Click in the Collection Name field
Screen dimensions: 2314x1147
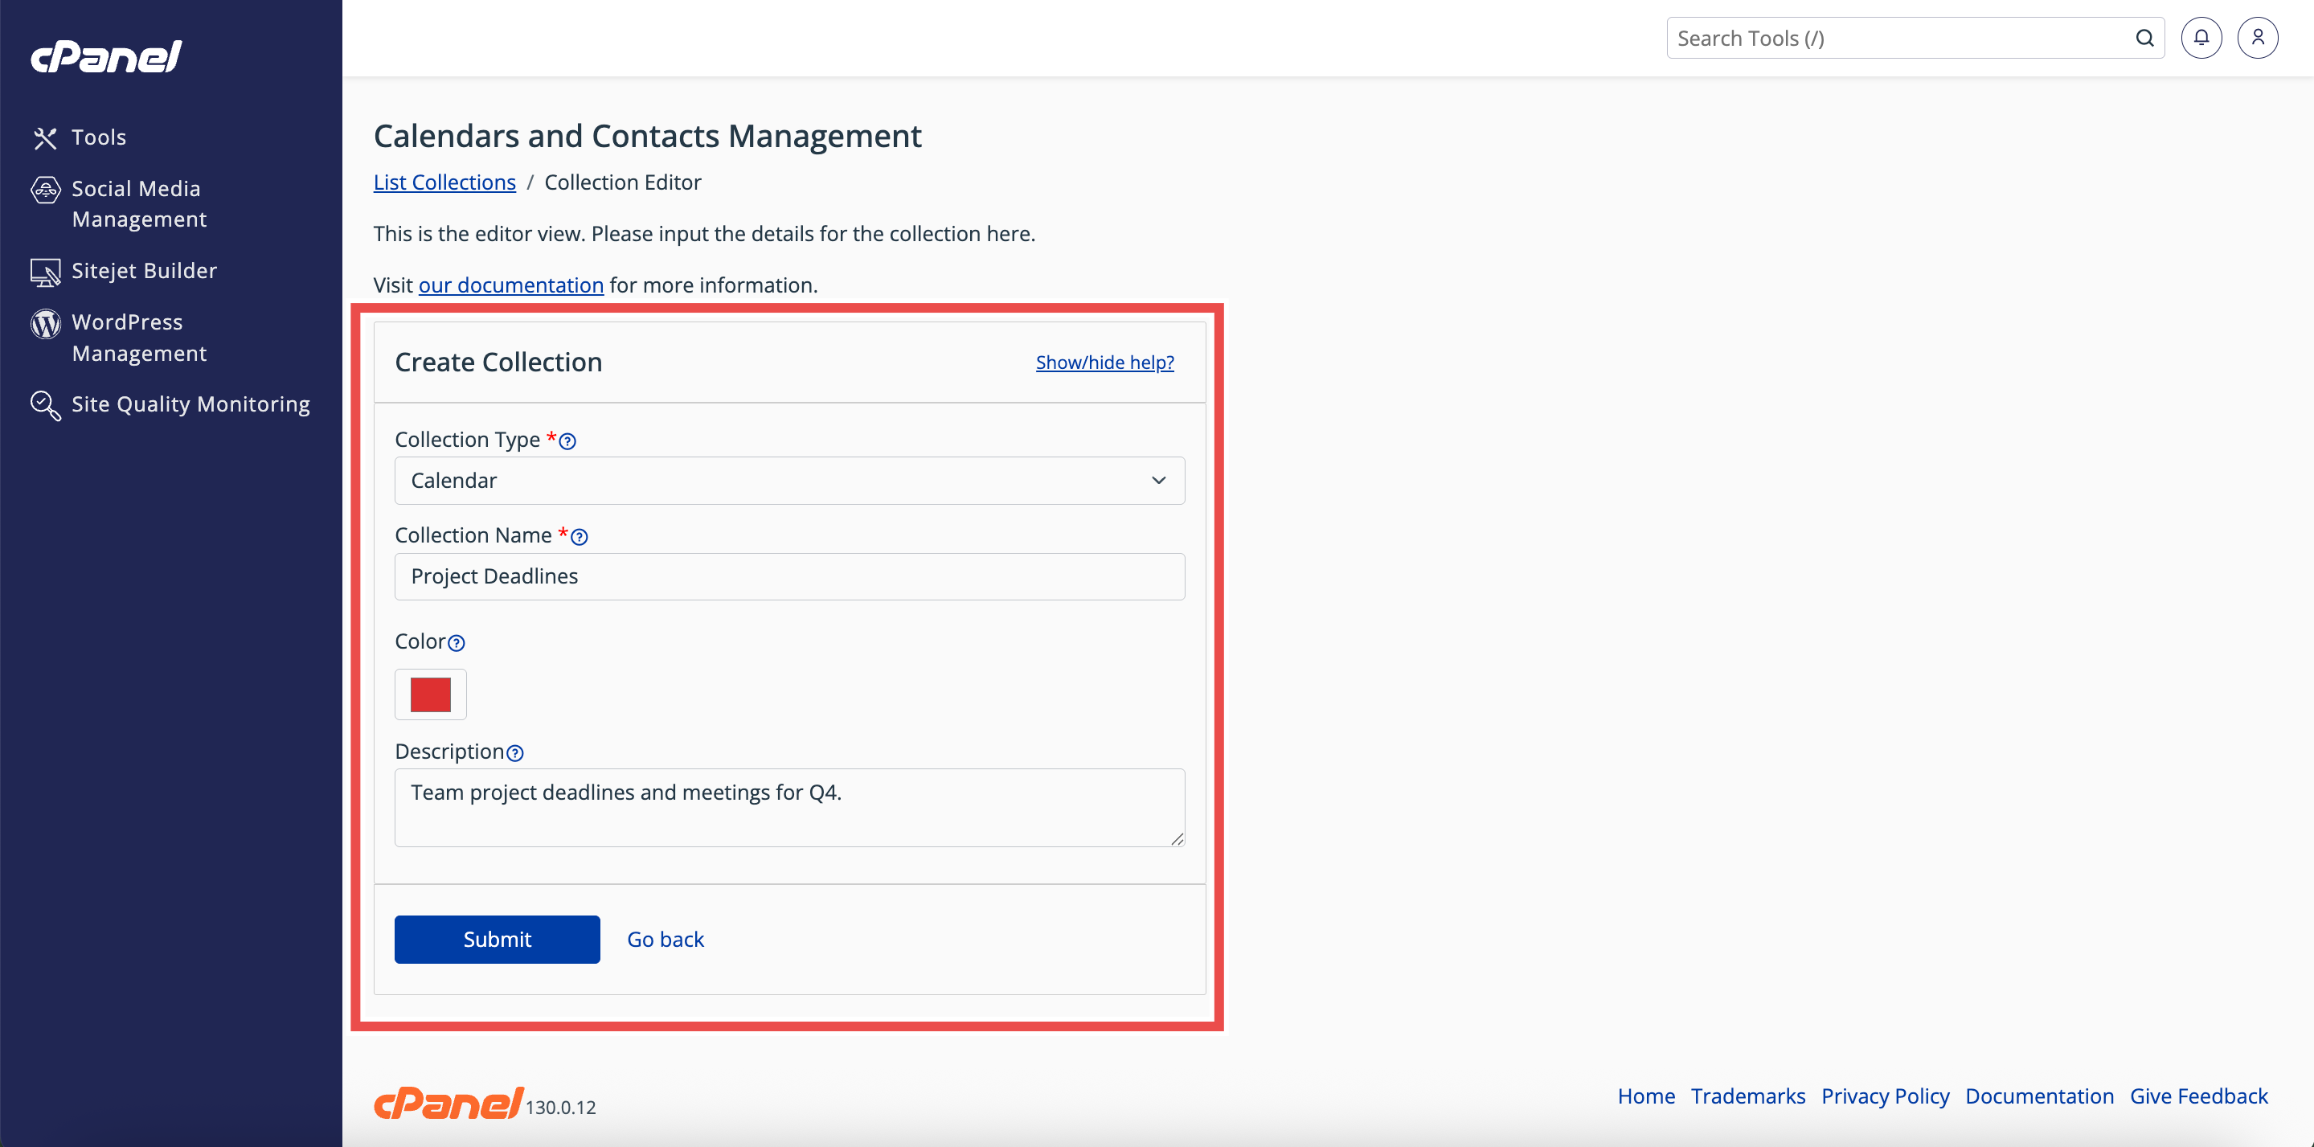788,576
